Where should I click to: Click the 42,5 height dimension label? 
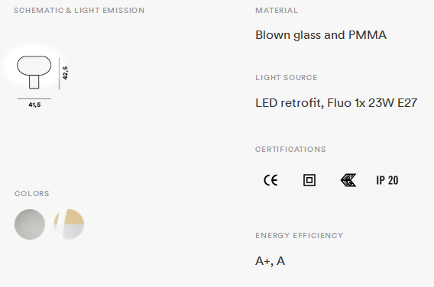(65, 73)
